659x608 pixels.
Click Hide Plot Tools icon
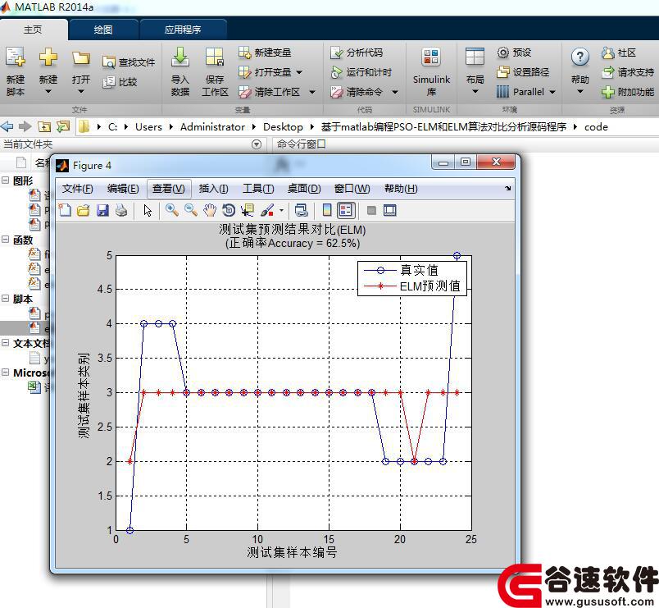(x=371, y=210)
